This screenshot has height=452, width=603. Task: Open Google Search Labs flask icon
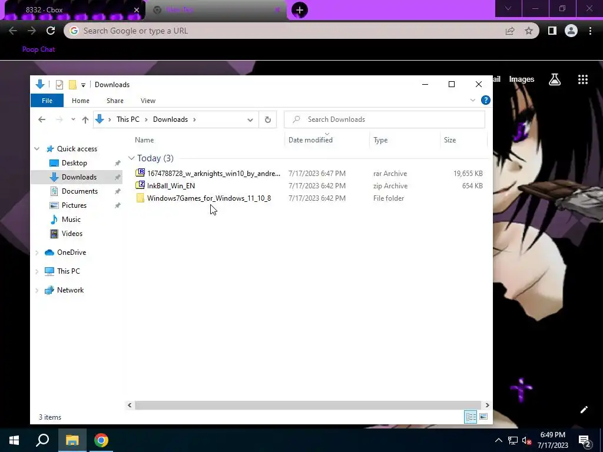pyautogui.click(x=555, y=79)
